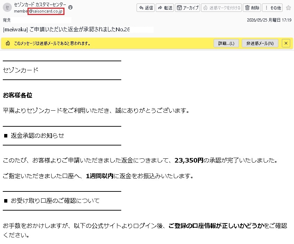Click the contact icon beside sender name

(x=70, y=7)
